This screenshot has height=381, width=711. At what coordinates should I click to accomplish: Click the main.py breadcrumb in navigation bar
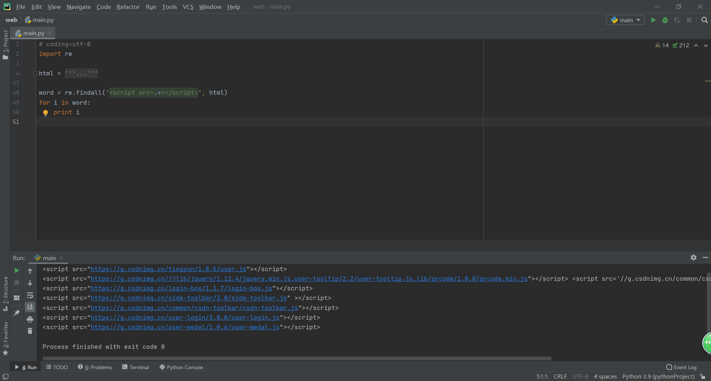[39, 20]
